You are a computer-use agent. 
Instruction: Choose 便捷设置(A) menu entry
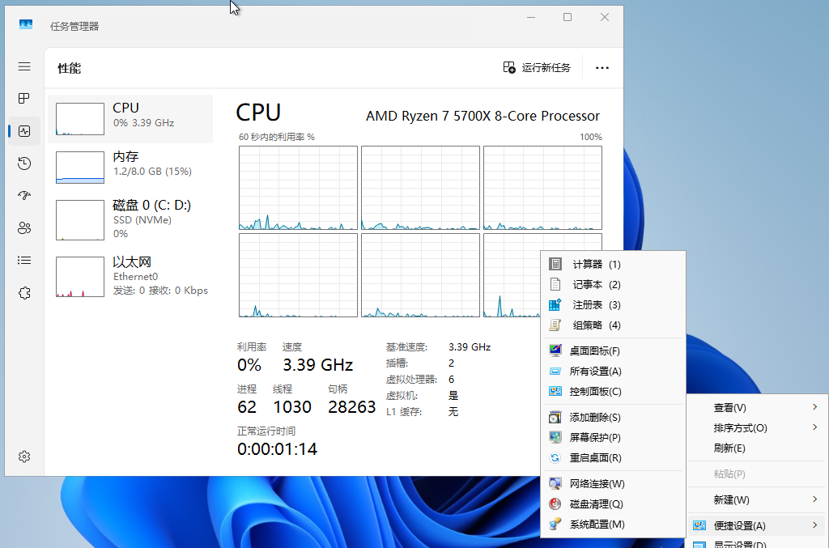(x=756, y=525)
